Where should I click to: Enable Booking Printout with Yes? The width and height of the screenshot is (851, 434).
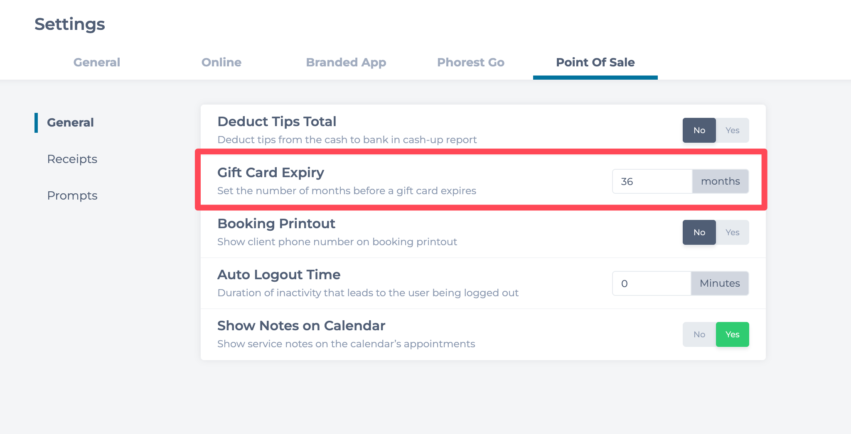(732, 232)
